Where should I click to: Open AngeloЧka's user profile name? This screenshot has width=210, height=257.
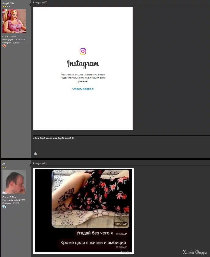pyautogui.click(x=8, y=3)
